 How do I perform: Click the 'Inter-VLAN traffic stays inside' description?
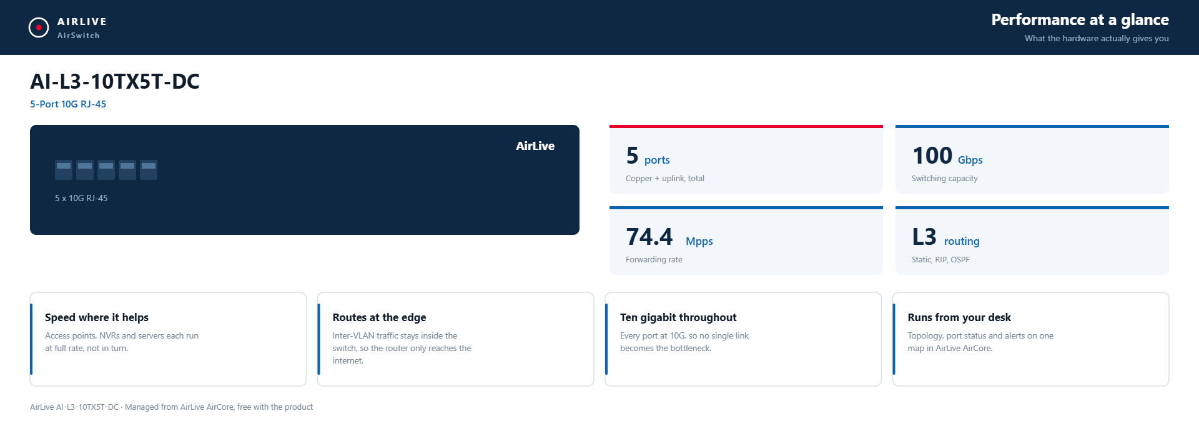[402, 348]
